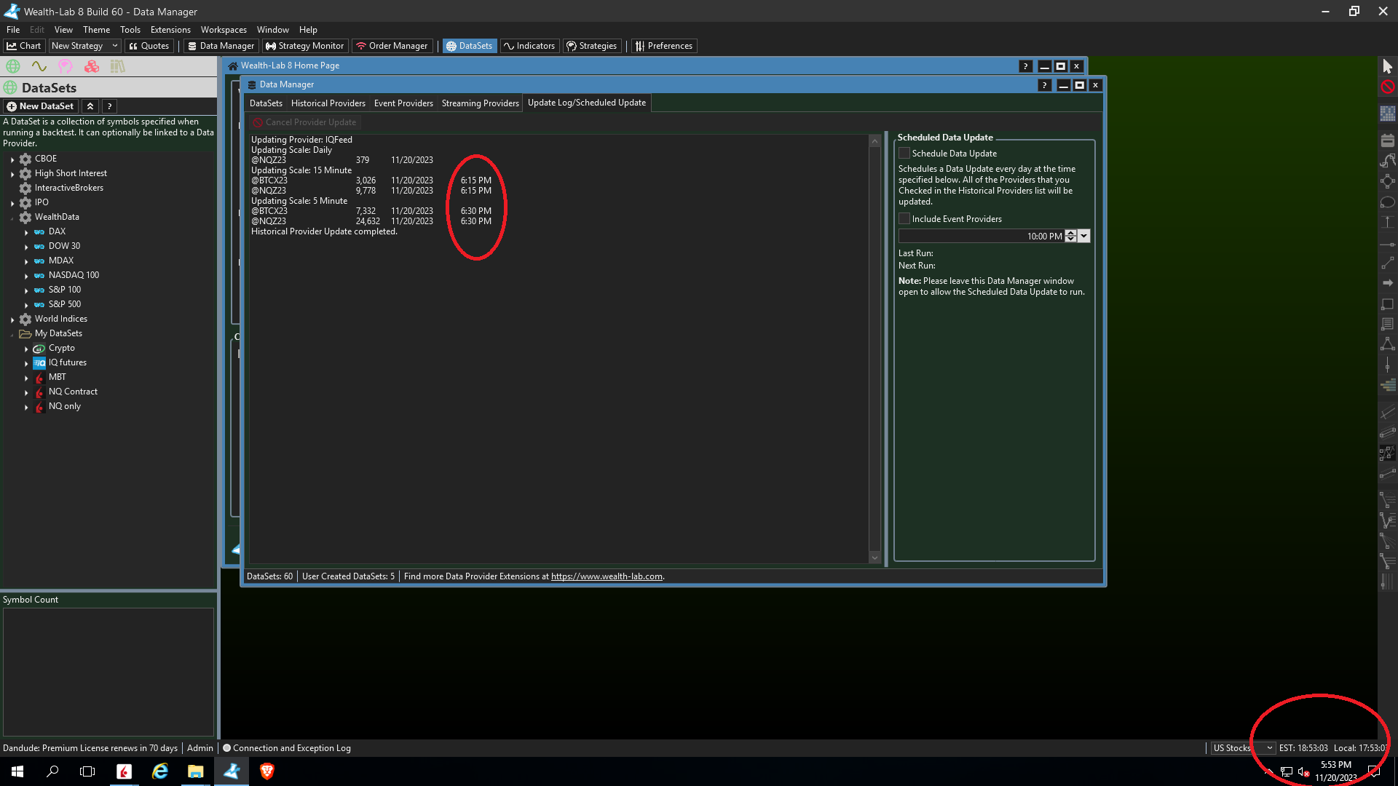Expand the CBOE dataset node

pos(12,159)
